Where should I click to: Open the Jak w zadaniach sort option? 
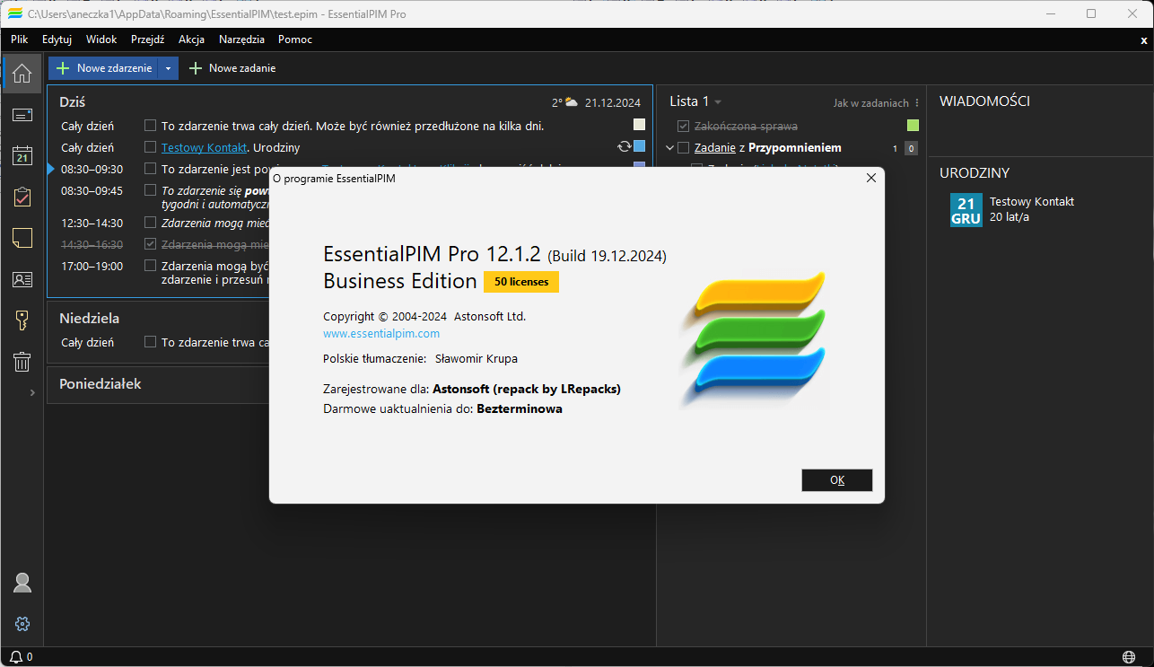click(870, 103)
